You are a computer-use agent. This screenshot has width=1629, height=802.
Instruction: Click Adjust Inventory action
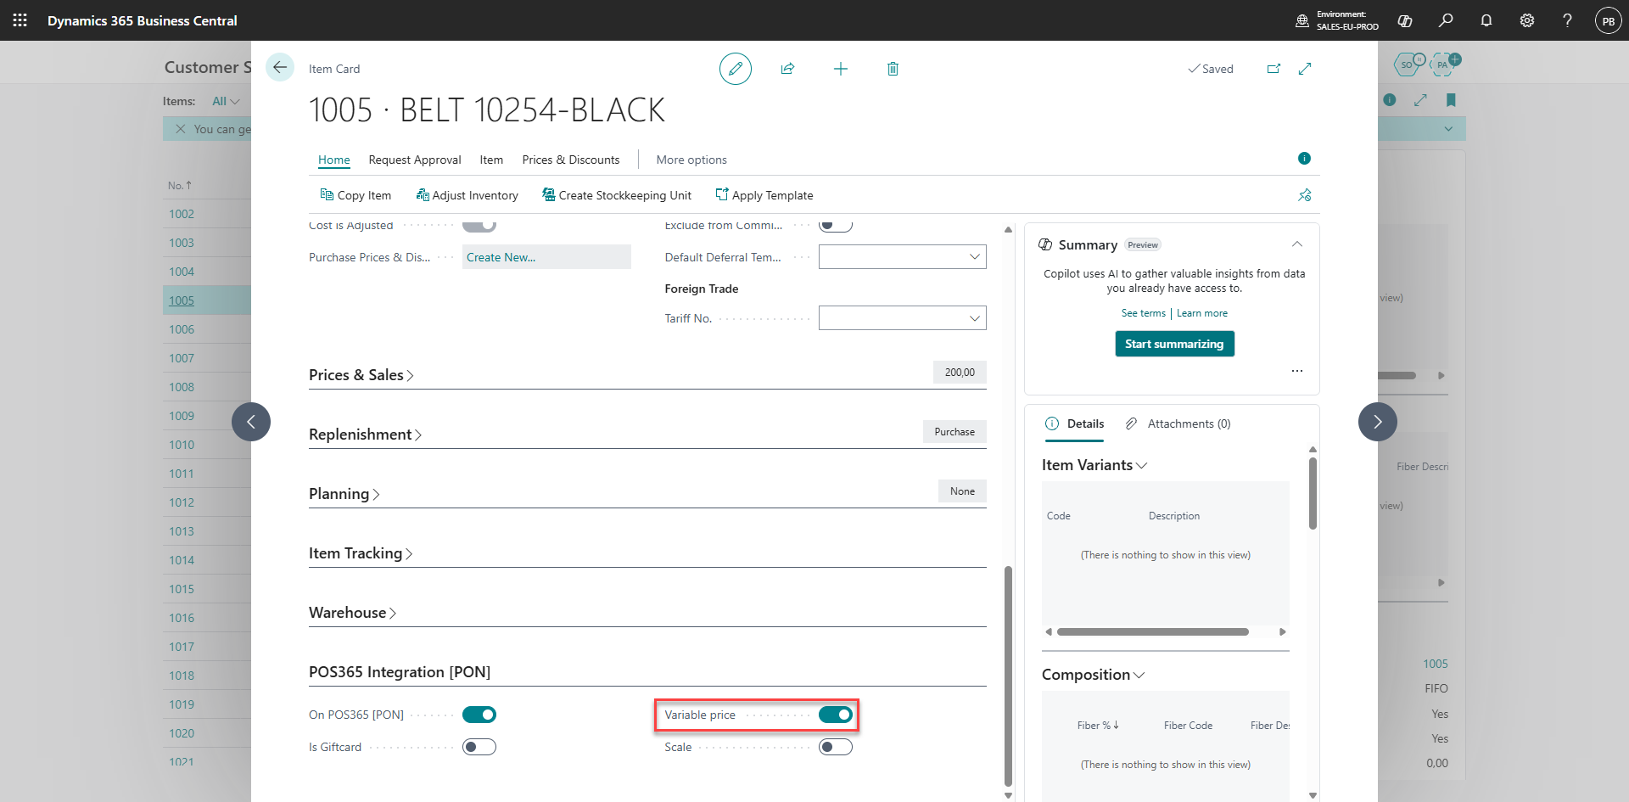pyautogui.click(x=467, y=195)
